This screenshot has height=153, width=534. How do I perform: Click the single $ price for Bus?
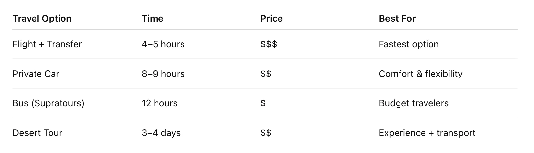263,103
